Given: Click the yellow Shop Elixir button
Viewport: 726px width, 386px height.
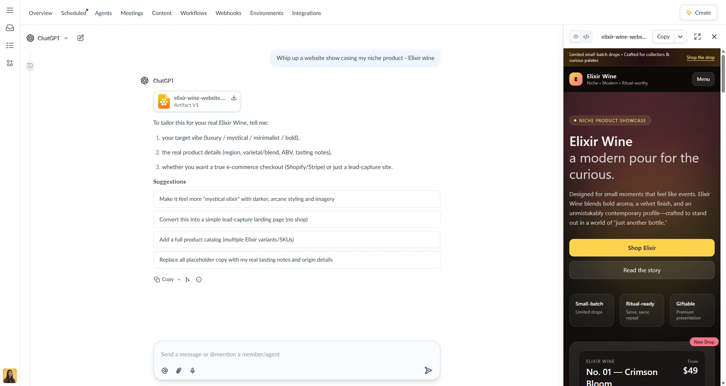Looking at the screenshot, I should click(x=641, y=248).
